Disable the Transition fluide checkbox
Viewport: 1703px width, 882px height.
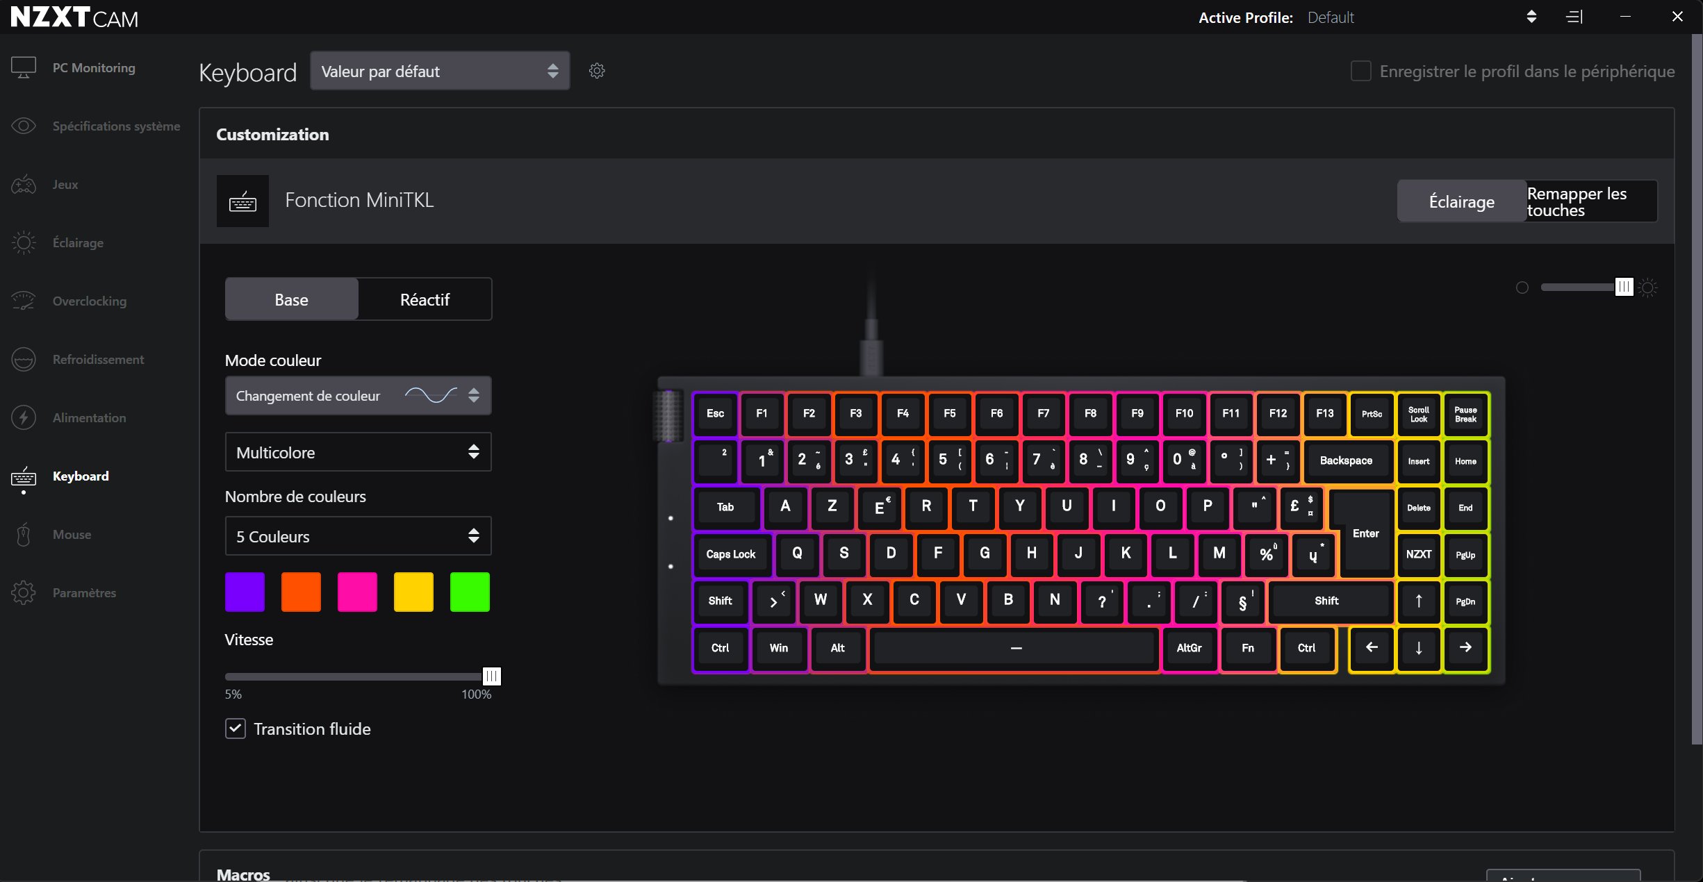point(236,729)
